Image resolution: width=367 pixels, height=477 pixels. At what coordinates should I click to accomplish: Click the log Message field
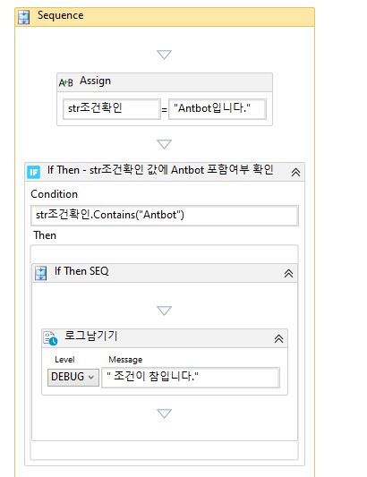(191, 378)
